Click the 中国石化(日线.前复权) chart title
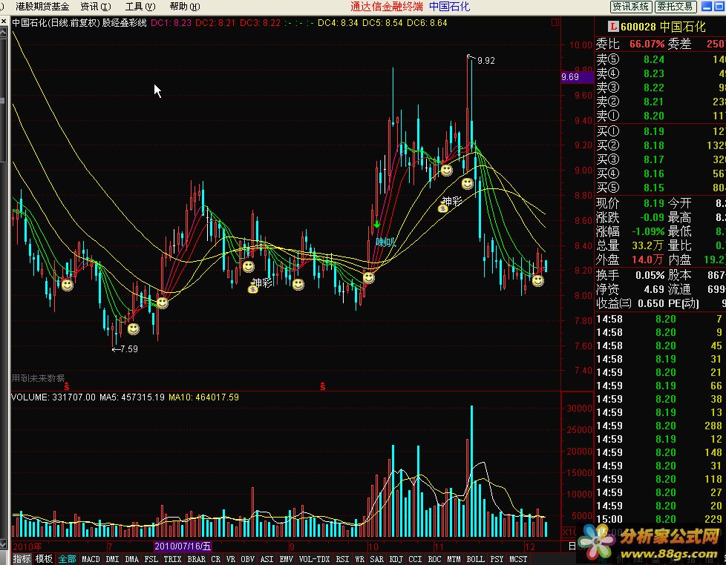726x565 pixels. 56,23
